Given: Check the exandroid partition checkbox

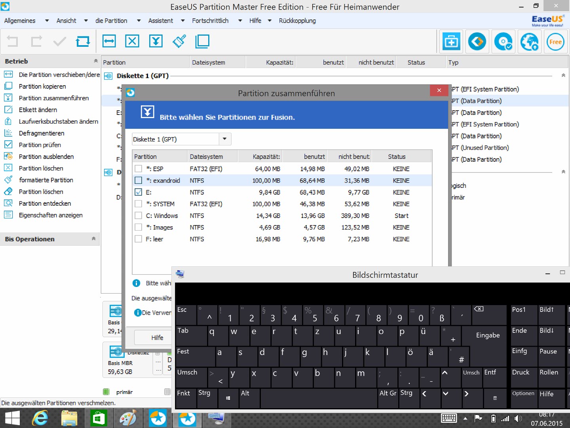Looking at the screenshot, I should click(138, 180).
